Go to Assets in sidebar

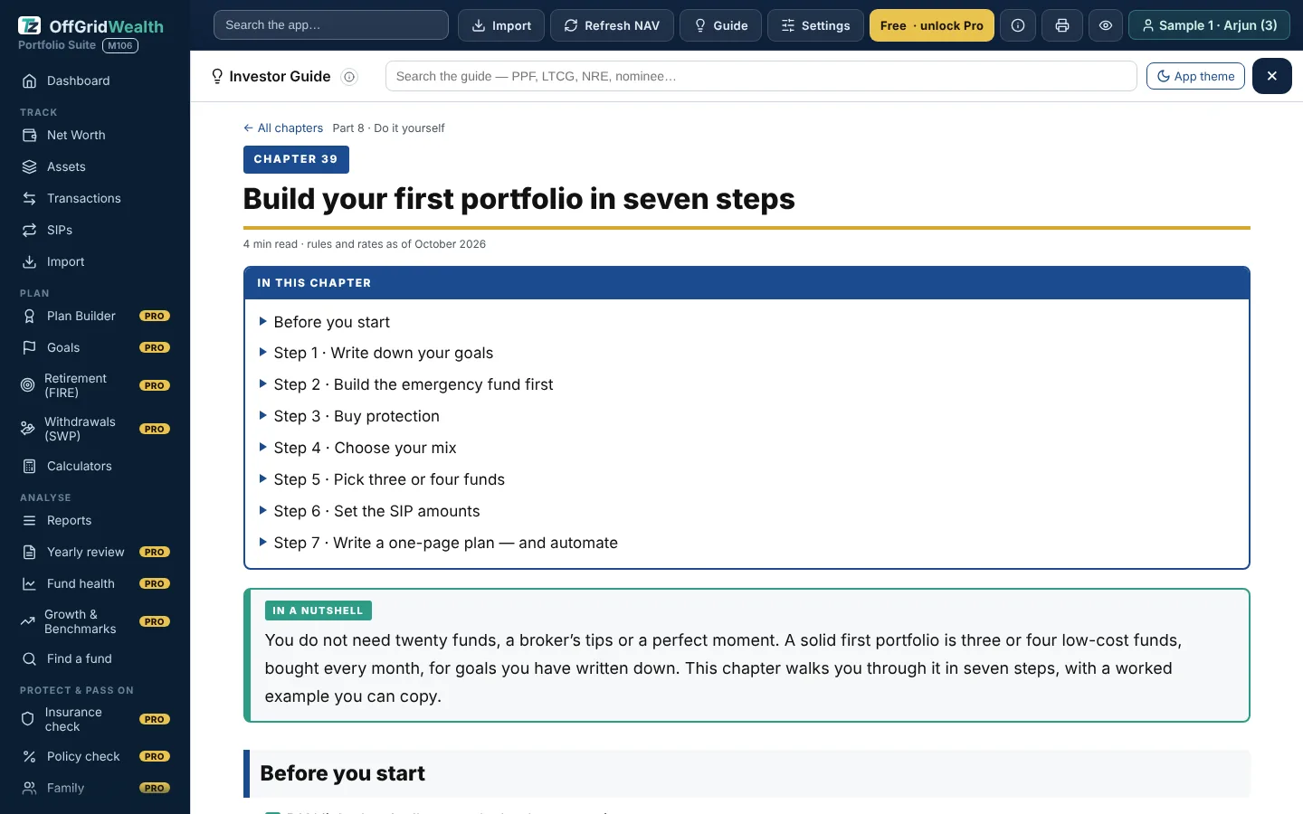click(x=95, y=166)
